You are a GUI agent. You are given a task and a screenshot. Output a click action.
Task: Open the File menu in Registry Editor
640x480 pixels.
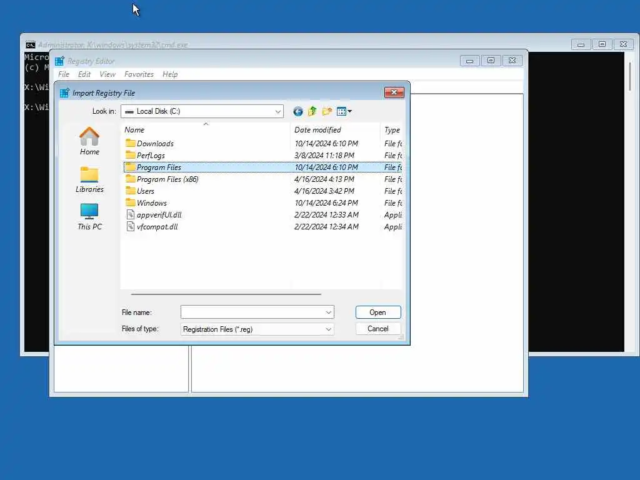point(64,74)
